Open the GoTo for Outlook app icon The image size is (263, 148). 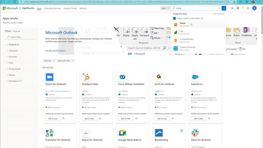coord(159,77)
